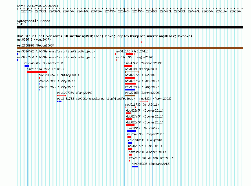This screenshot has height=186, width=251.
Task: Click the red nsv947471 loss bar
Action: coord(128,66)
